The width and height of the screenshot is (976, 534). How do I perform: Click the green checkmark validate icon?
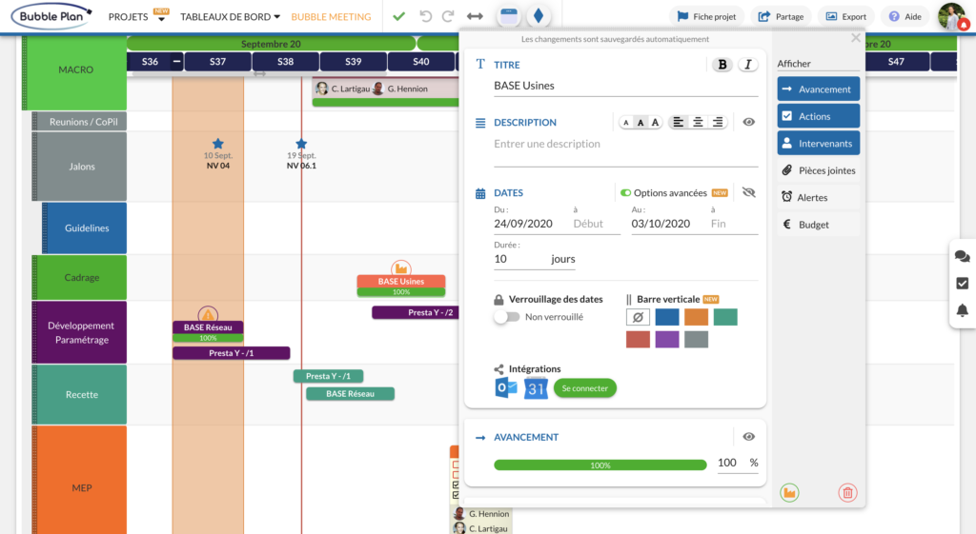tap(398, 17)
